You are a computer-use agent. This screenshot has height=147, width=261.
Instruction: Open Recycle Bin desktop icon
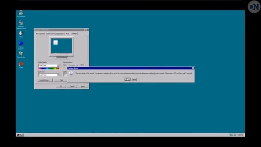(x=21, y=54)
